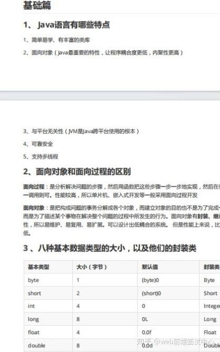Screen dimensions: 220x352
Task: Select the heading "1、Java语言有哪些特点"
Action: (x=67, y=25)
